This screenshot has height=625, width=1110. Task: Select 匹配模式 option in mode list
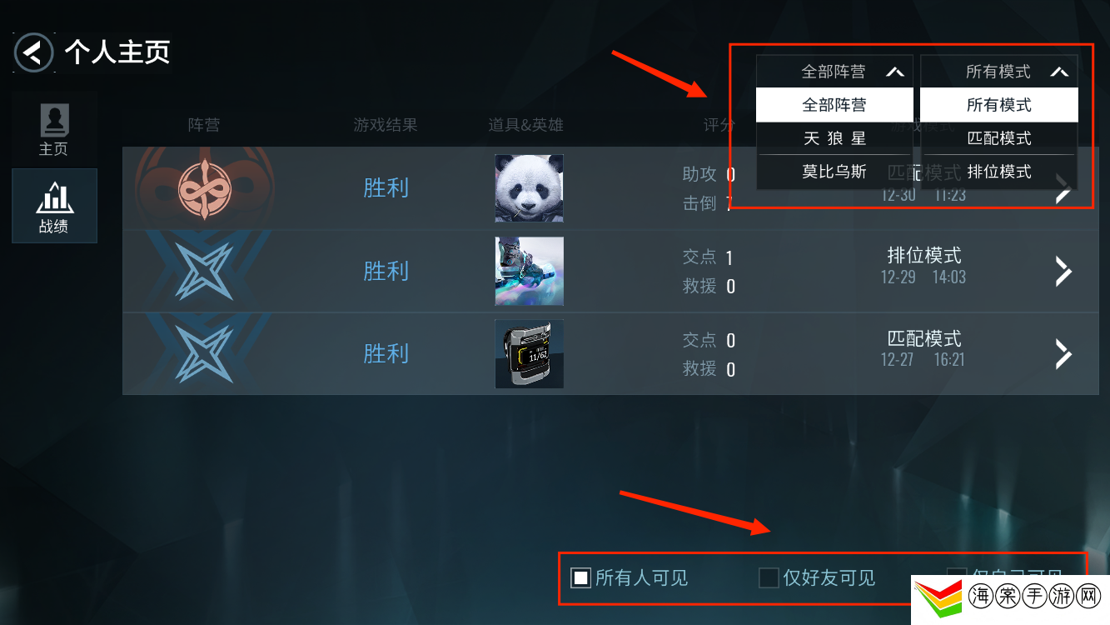999,138
